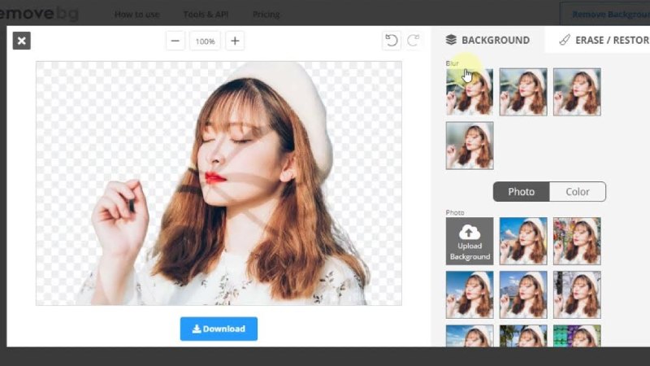Image resolution: width=650 pixels, height=366 pixels.
Task: Click the 100% zoom level field
Action: click(x=205, y=41)
